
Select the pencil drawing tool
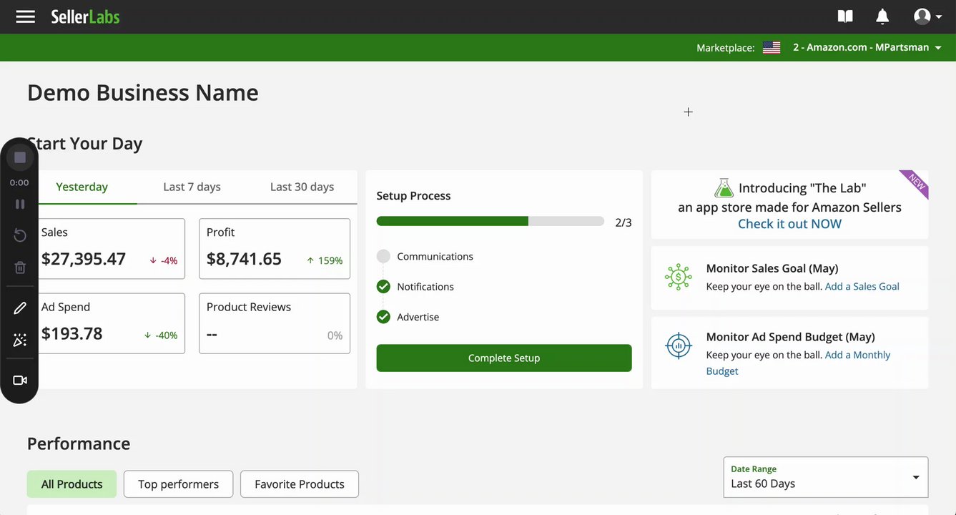(x=20, y=308)
